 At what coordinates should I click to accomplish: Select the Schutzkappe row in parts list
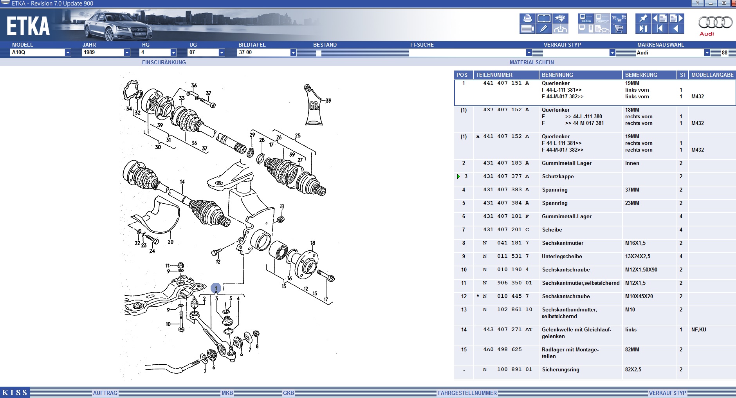[x=557, y=177]
